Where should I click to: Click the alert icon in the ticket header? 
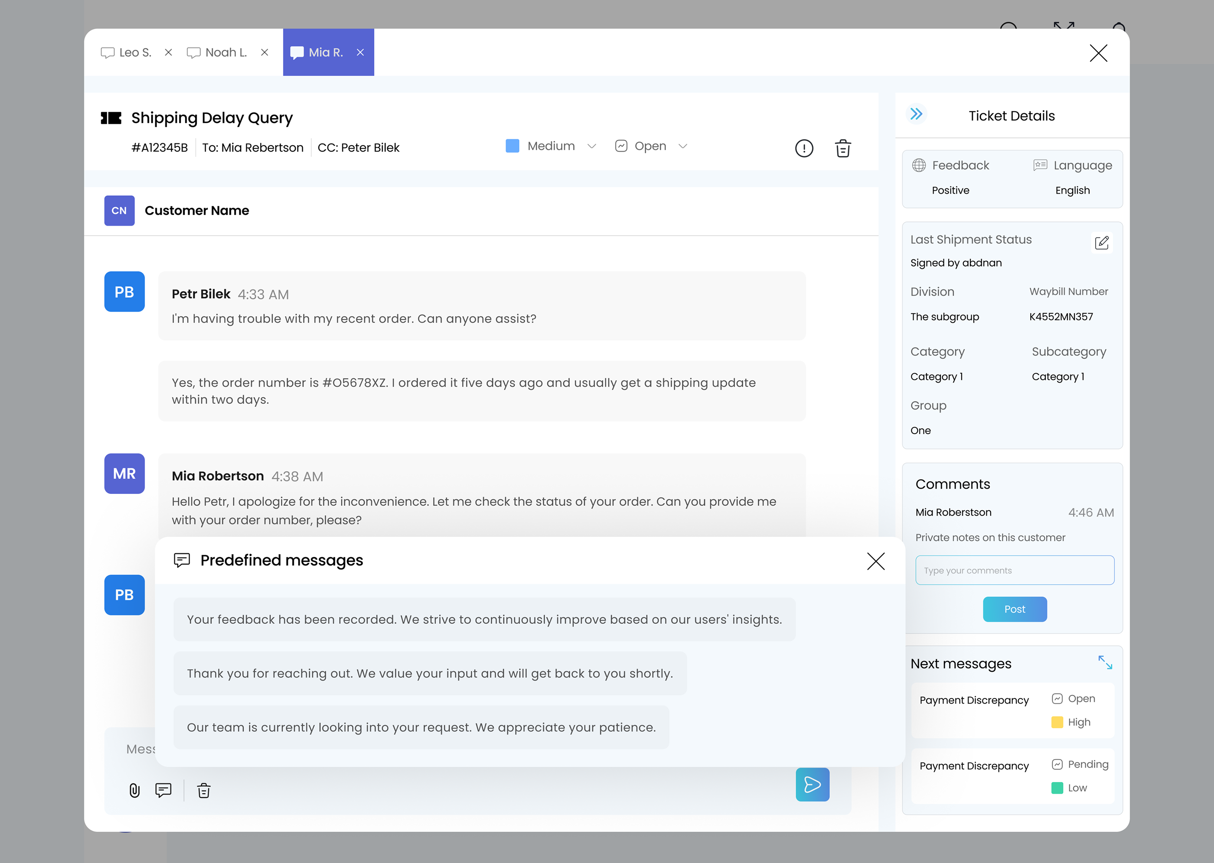pyautogui.click(x=804, y=148)
